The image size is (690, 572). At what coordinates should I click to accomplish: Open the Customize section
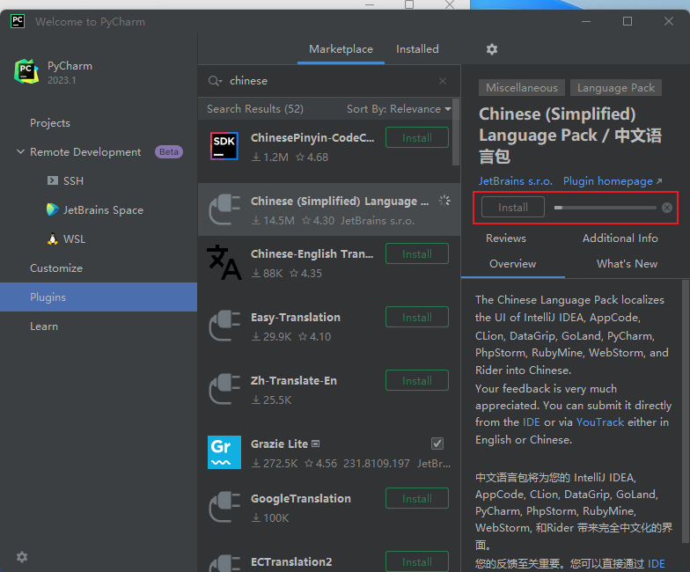pyautogui.click(x=56, y=268)
